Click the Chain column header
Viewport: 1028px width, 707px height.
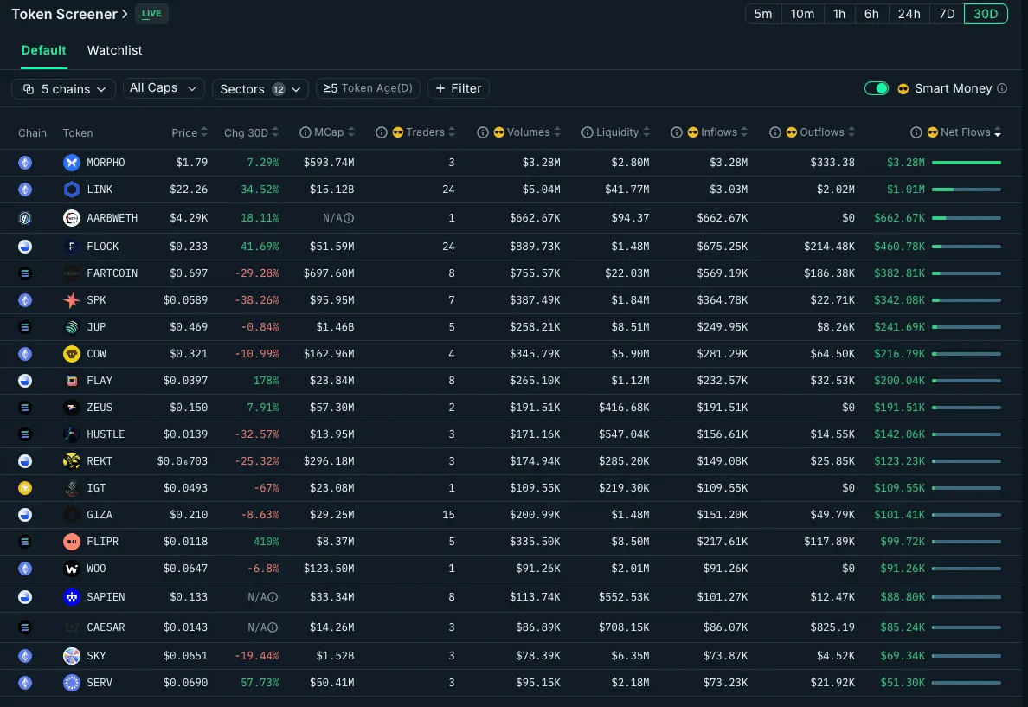(x=32, y=132)
